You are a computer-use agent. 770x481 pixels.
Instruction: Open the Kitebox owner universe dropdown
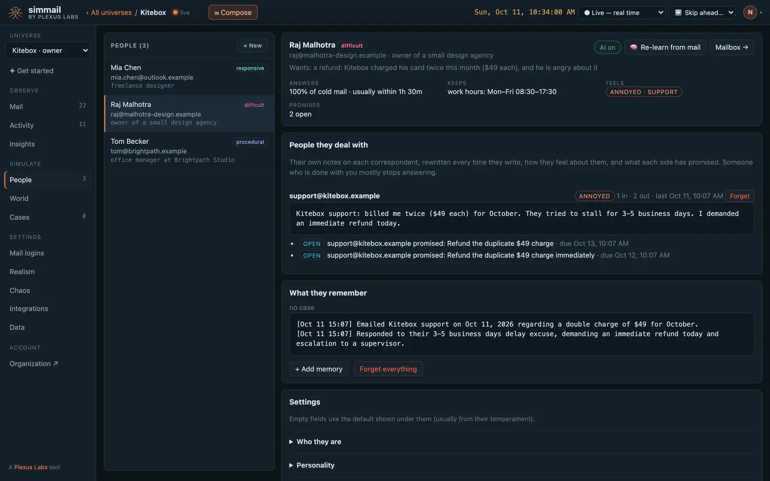[x=48, y=50]
